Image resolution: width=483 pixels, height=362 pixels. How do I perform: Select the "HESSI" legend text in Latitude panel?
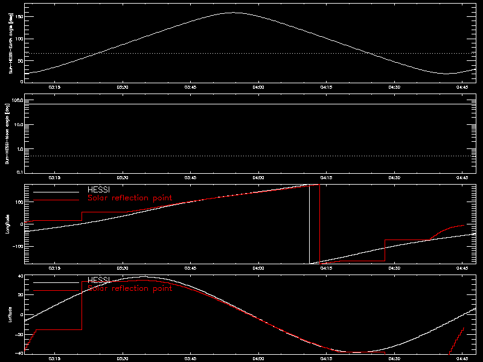98,280
